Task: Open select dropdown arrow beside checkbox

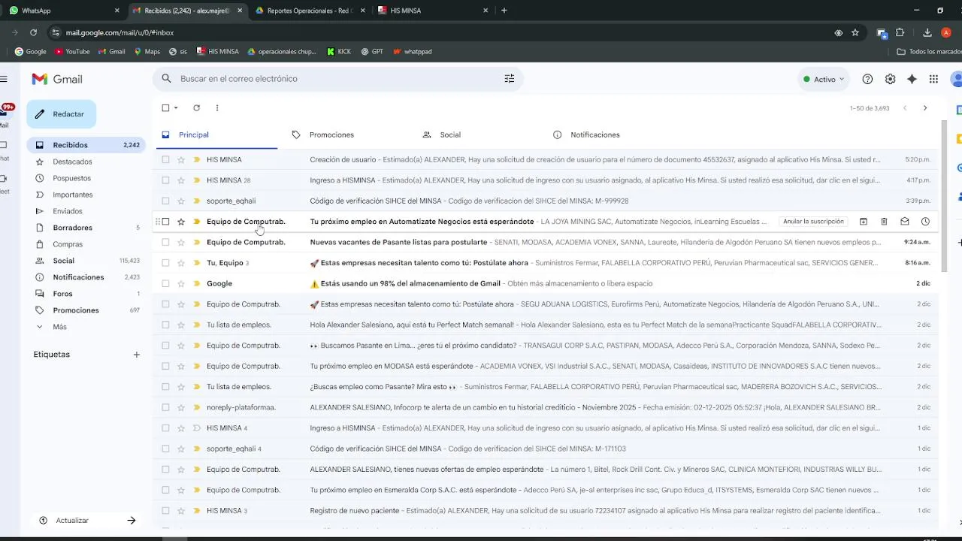Action: (176, 107)
